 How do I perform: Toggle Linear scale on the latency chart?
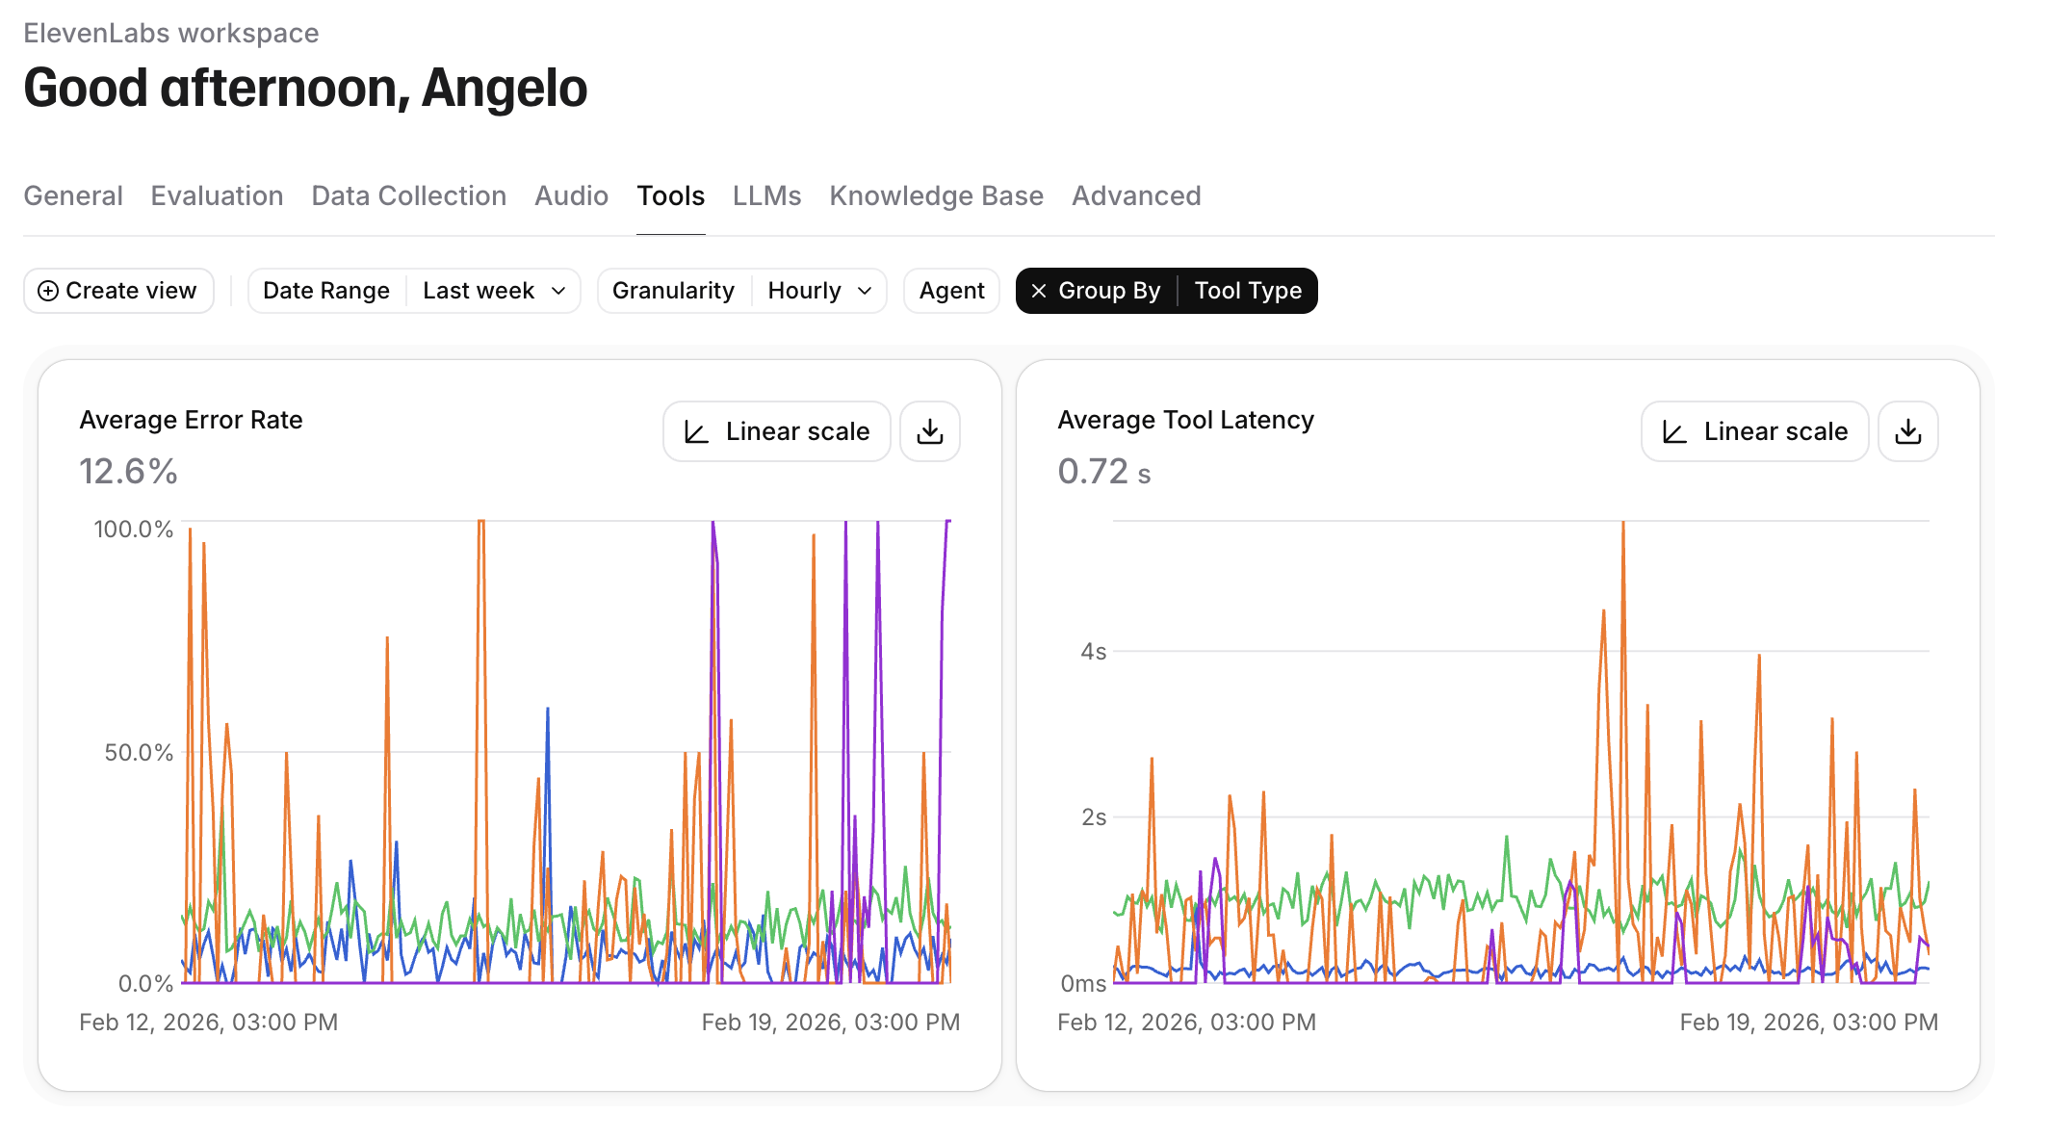click(x=1754, y=431)
